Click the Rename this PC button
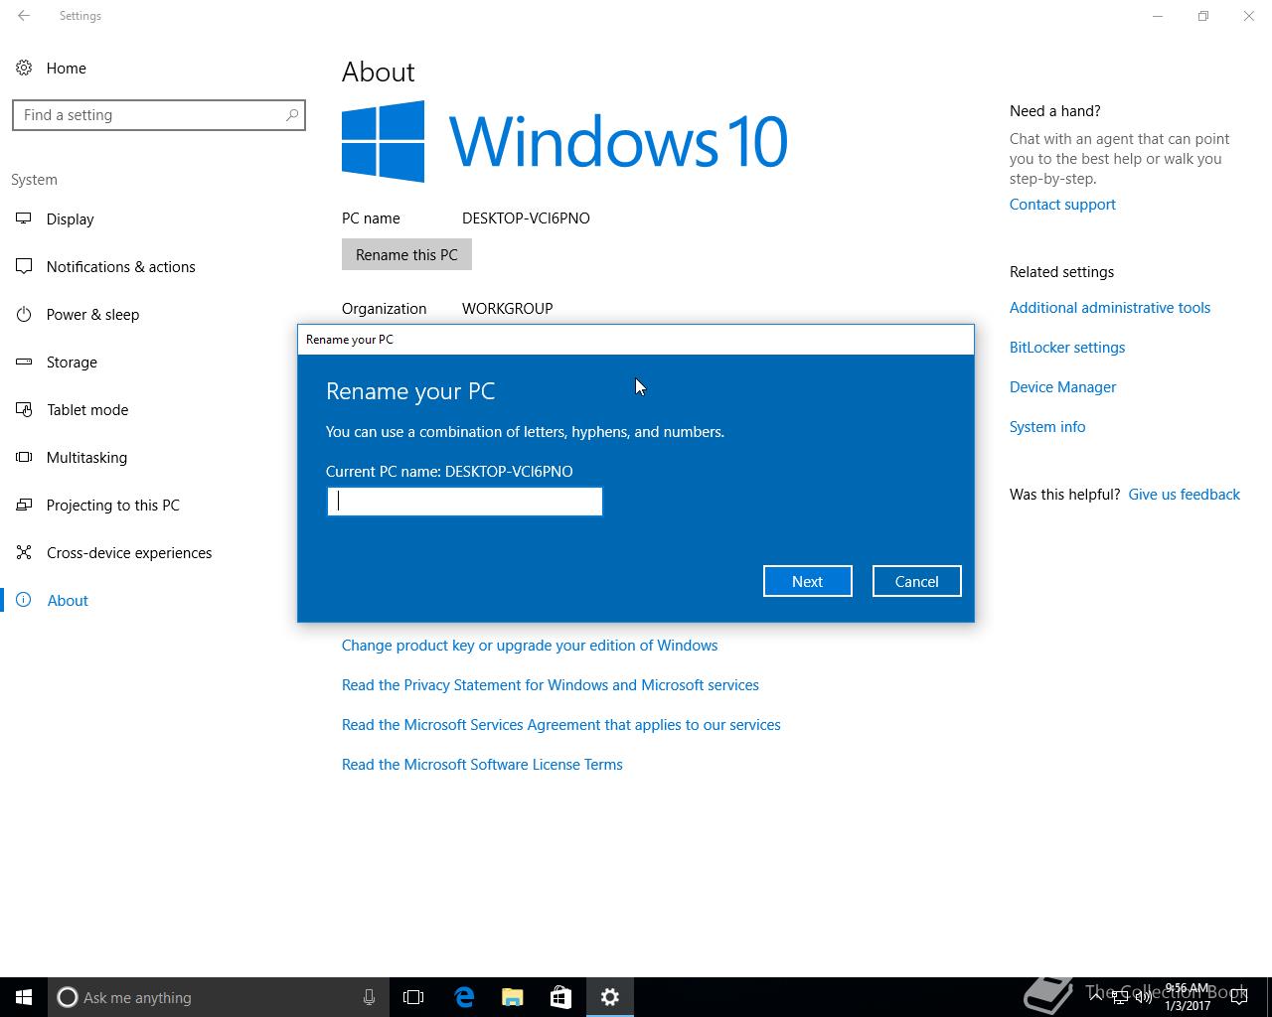The image size is (1272, 1017). 406,254
